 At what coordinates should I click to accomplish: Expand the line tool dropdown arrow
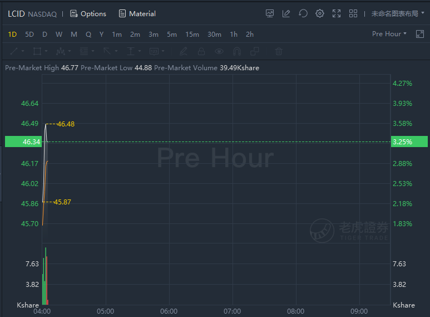point(23,51)
